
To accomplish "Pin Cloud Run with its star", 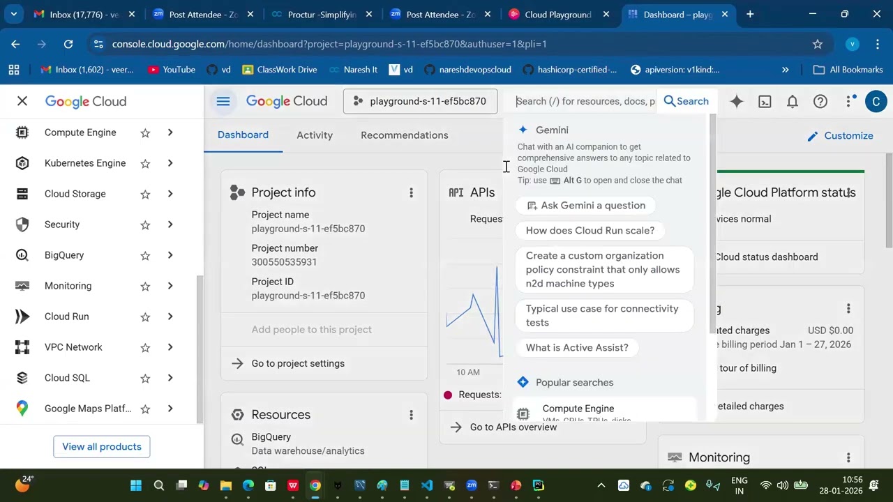I will 145,317.
